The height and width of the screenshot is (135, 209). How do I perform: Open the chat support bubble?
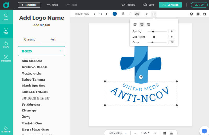[x=204, y=131]
